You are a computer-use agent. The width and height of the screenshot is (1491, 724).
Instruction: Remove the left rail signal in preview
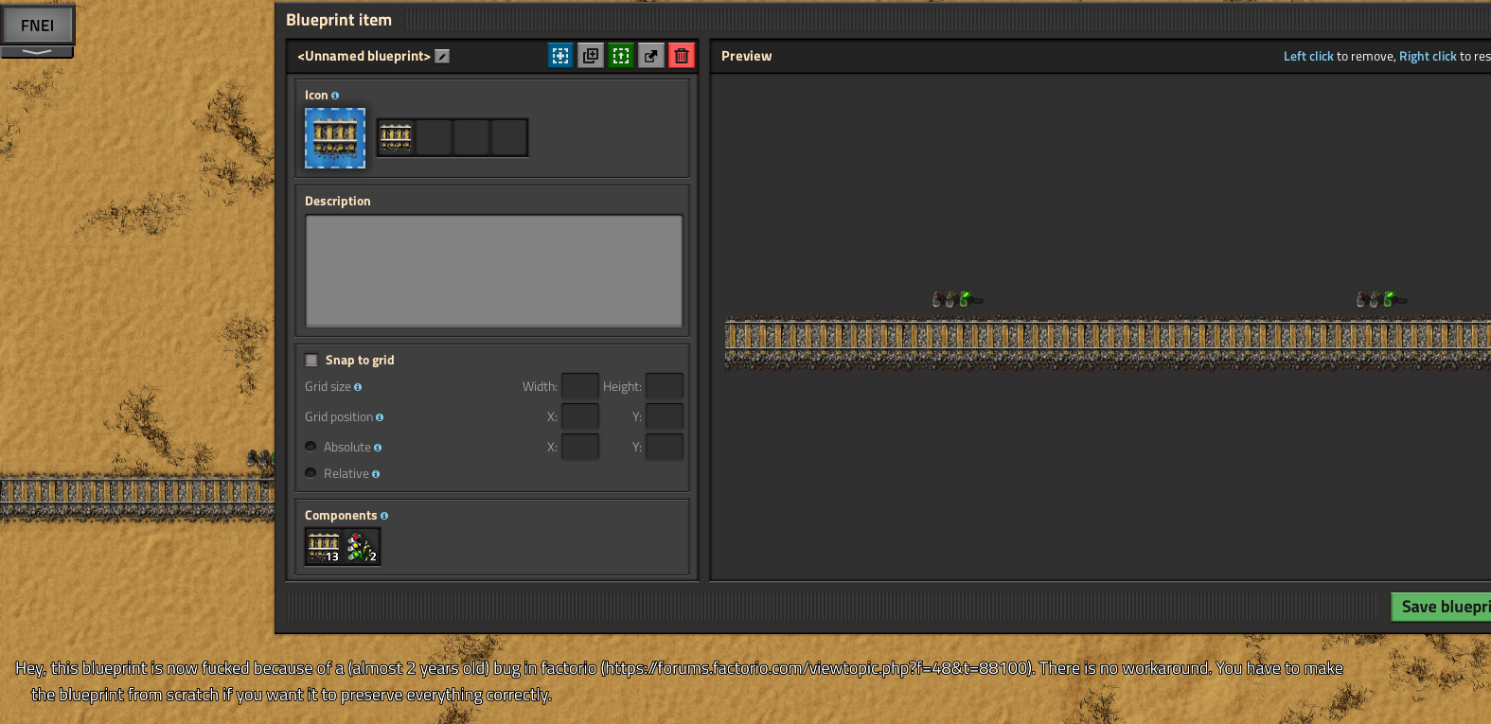pos(957,299)
